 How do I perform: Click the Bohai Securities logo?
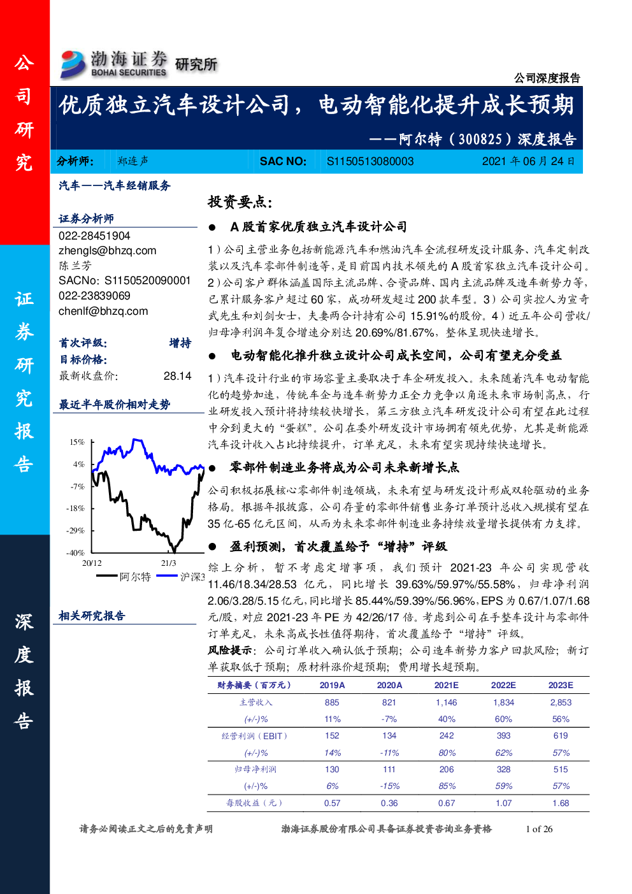click(x=113, y=64)
